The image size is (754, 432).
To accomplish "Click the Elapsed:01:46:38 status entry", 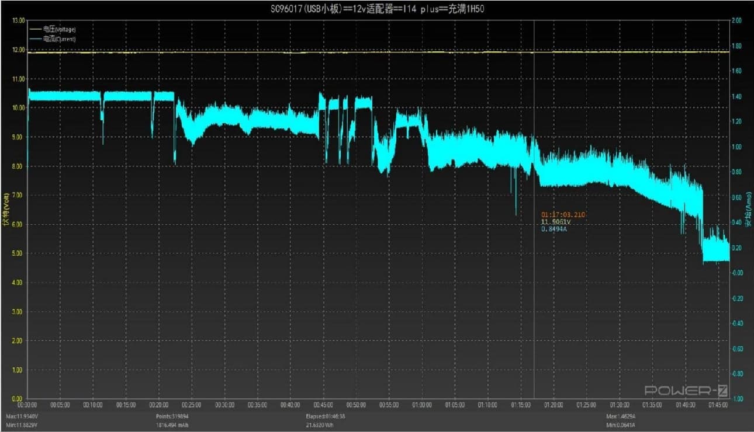I will click(x=327, y=417).
